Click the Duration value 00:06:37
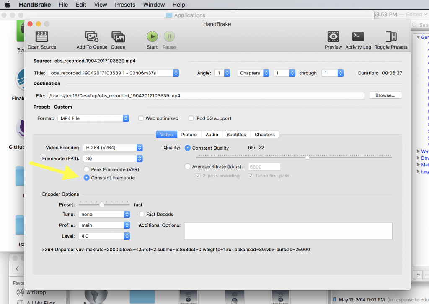Image resolution: width=429 pixels, height=304 pixels. pos(392,73)
